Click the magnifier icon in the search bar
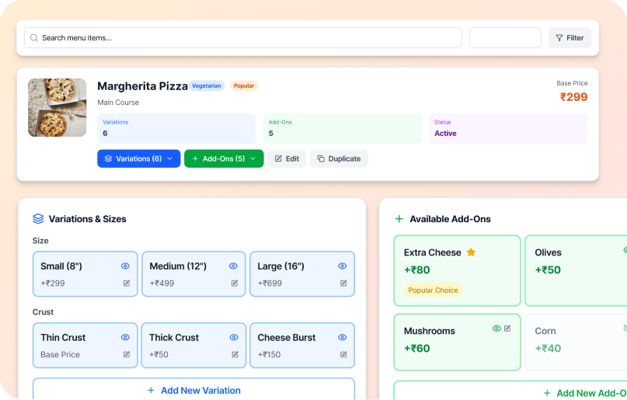 (34, 37)
